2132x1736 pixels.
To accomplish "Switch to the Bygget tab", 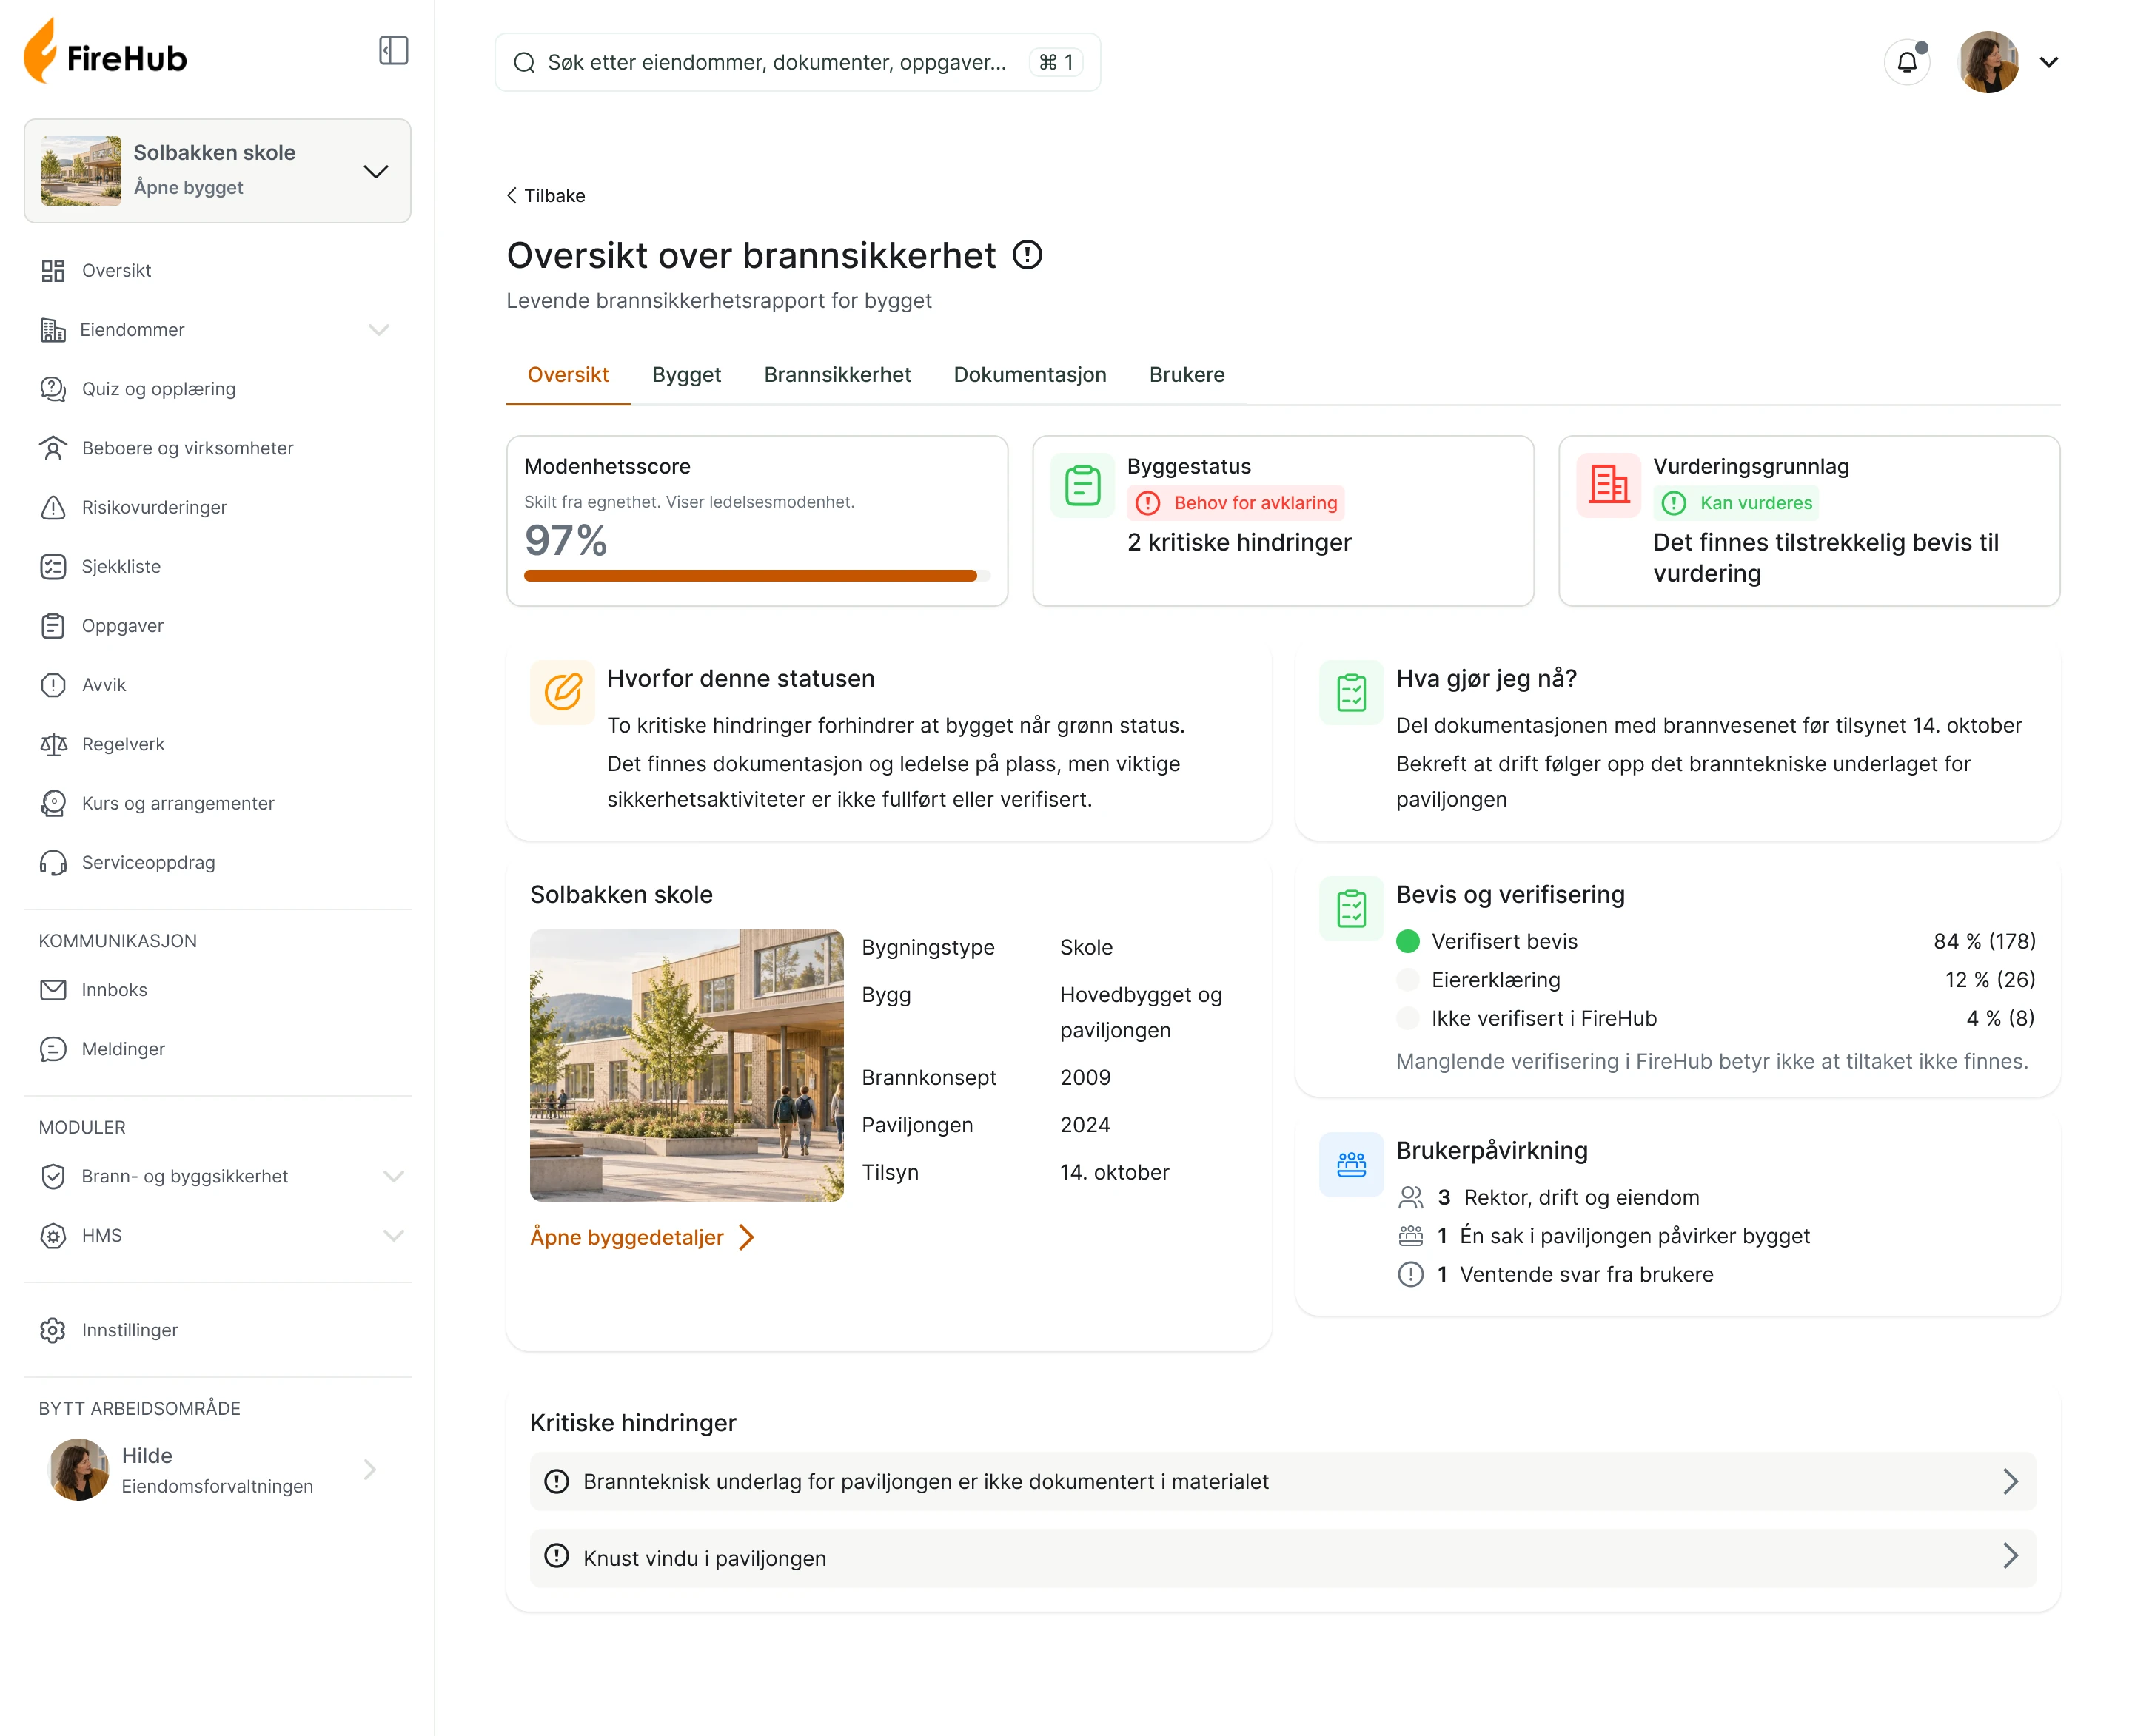I will pyautogui.click(x=686, y=375).
